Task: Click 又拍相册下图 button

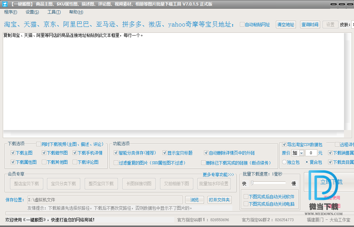Action: [x=177, y=184]
